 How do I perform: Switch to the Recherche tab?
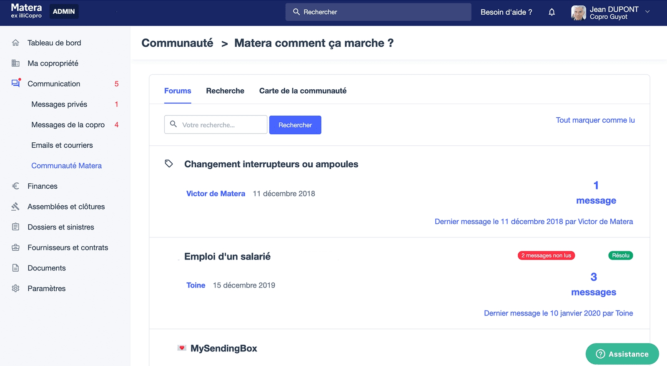pos(225,91)
